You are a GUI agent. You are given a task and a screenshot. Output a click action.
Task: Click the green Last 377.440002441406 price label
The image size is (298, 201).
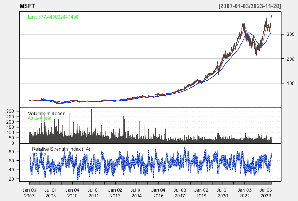tap(53, 17)
